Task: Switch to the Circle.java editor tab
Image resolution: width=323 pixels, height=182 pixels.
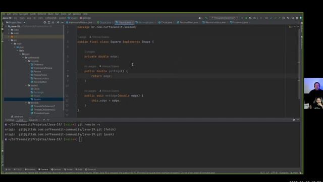Action: click(166, 22)
